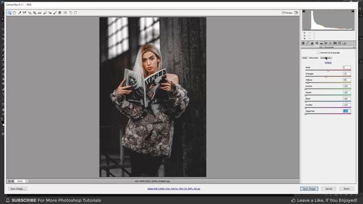Image resolution: width=363 pixels, height=204 pixels.
Task: Click the zoom in plus button
Action: point(12,181)
